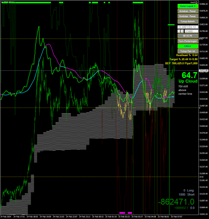This screenshot has width=209, height=219.
Task: Click the BE EE PE button
Action: point(188,36)
